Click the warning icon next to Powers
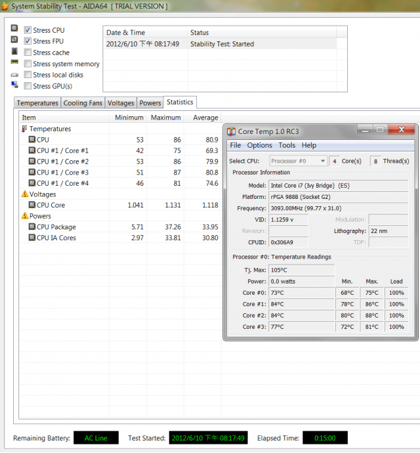 25,215
